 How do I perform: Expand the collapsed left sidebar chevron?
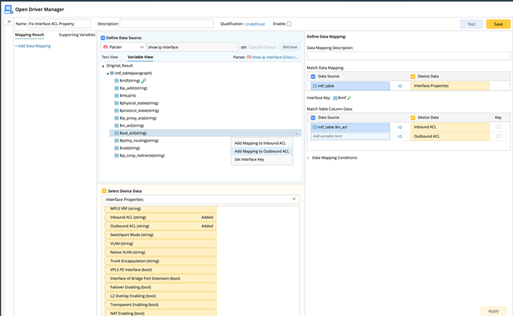pyautogui.click(x=9, y=22)
